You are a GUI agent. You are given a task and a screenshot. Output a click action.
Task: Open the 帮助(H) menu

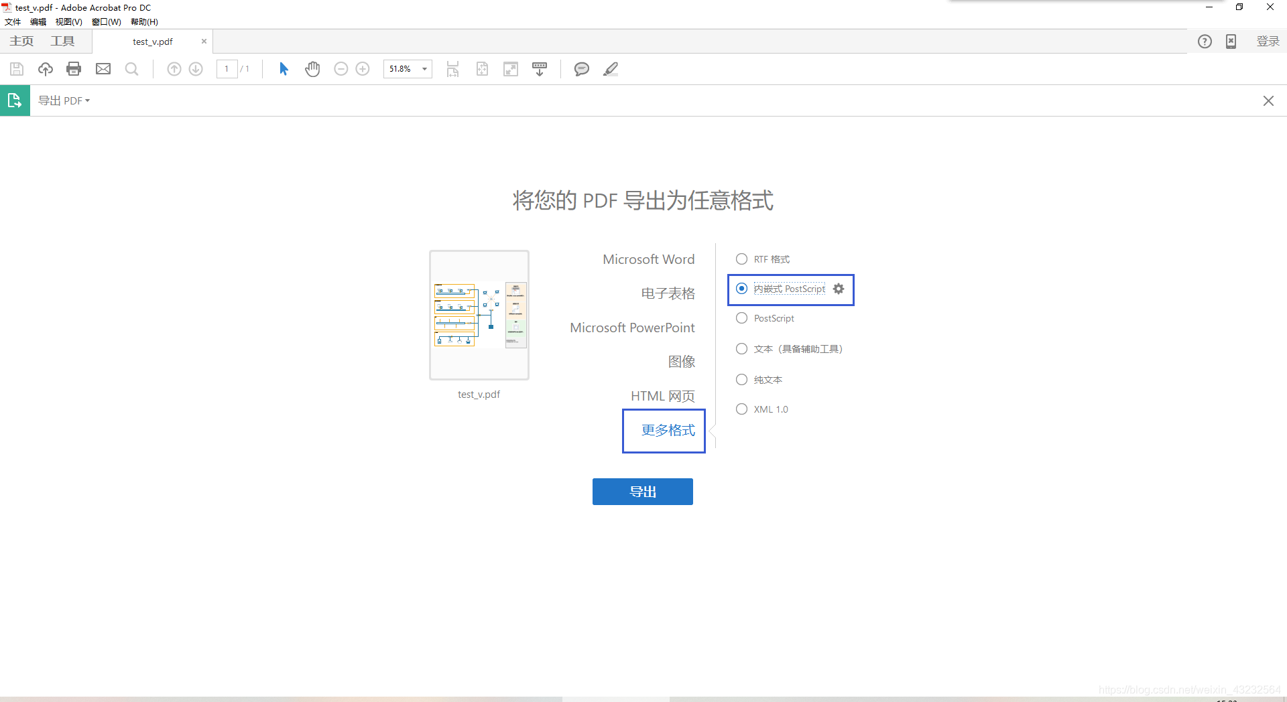point(144,21)
